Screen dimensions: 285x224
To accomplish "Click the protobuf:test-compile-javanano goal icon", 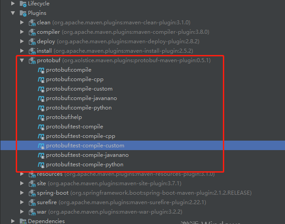I will [x=41, y=155].
